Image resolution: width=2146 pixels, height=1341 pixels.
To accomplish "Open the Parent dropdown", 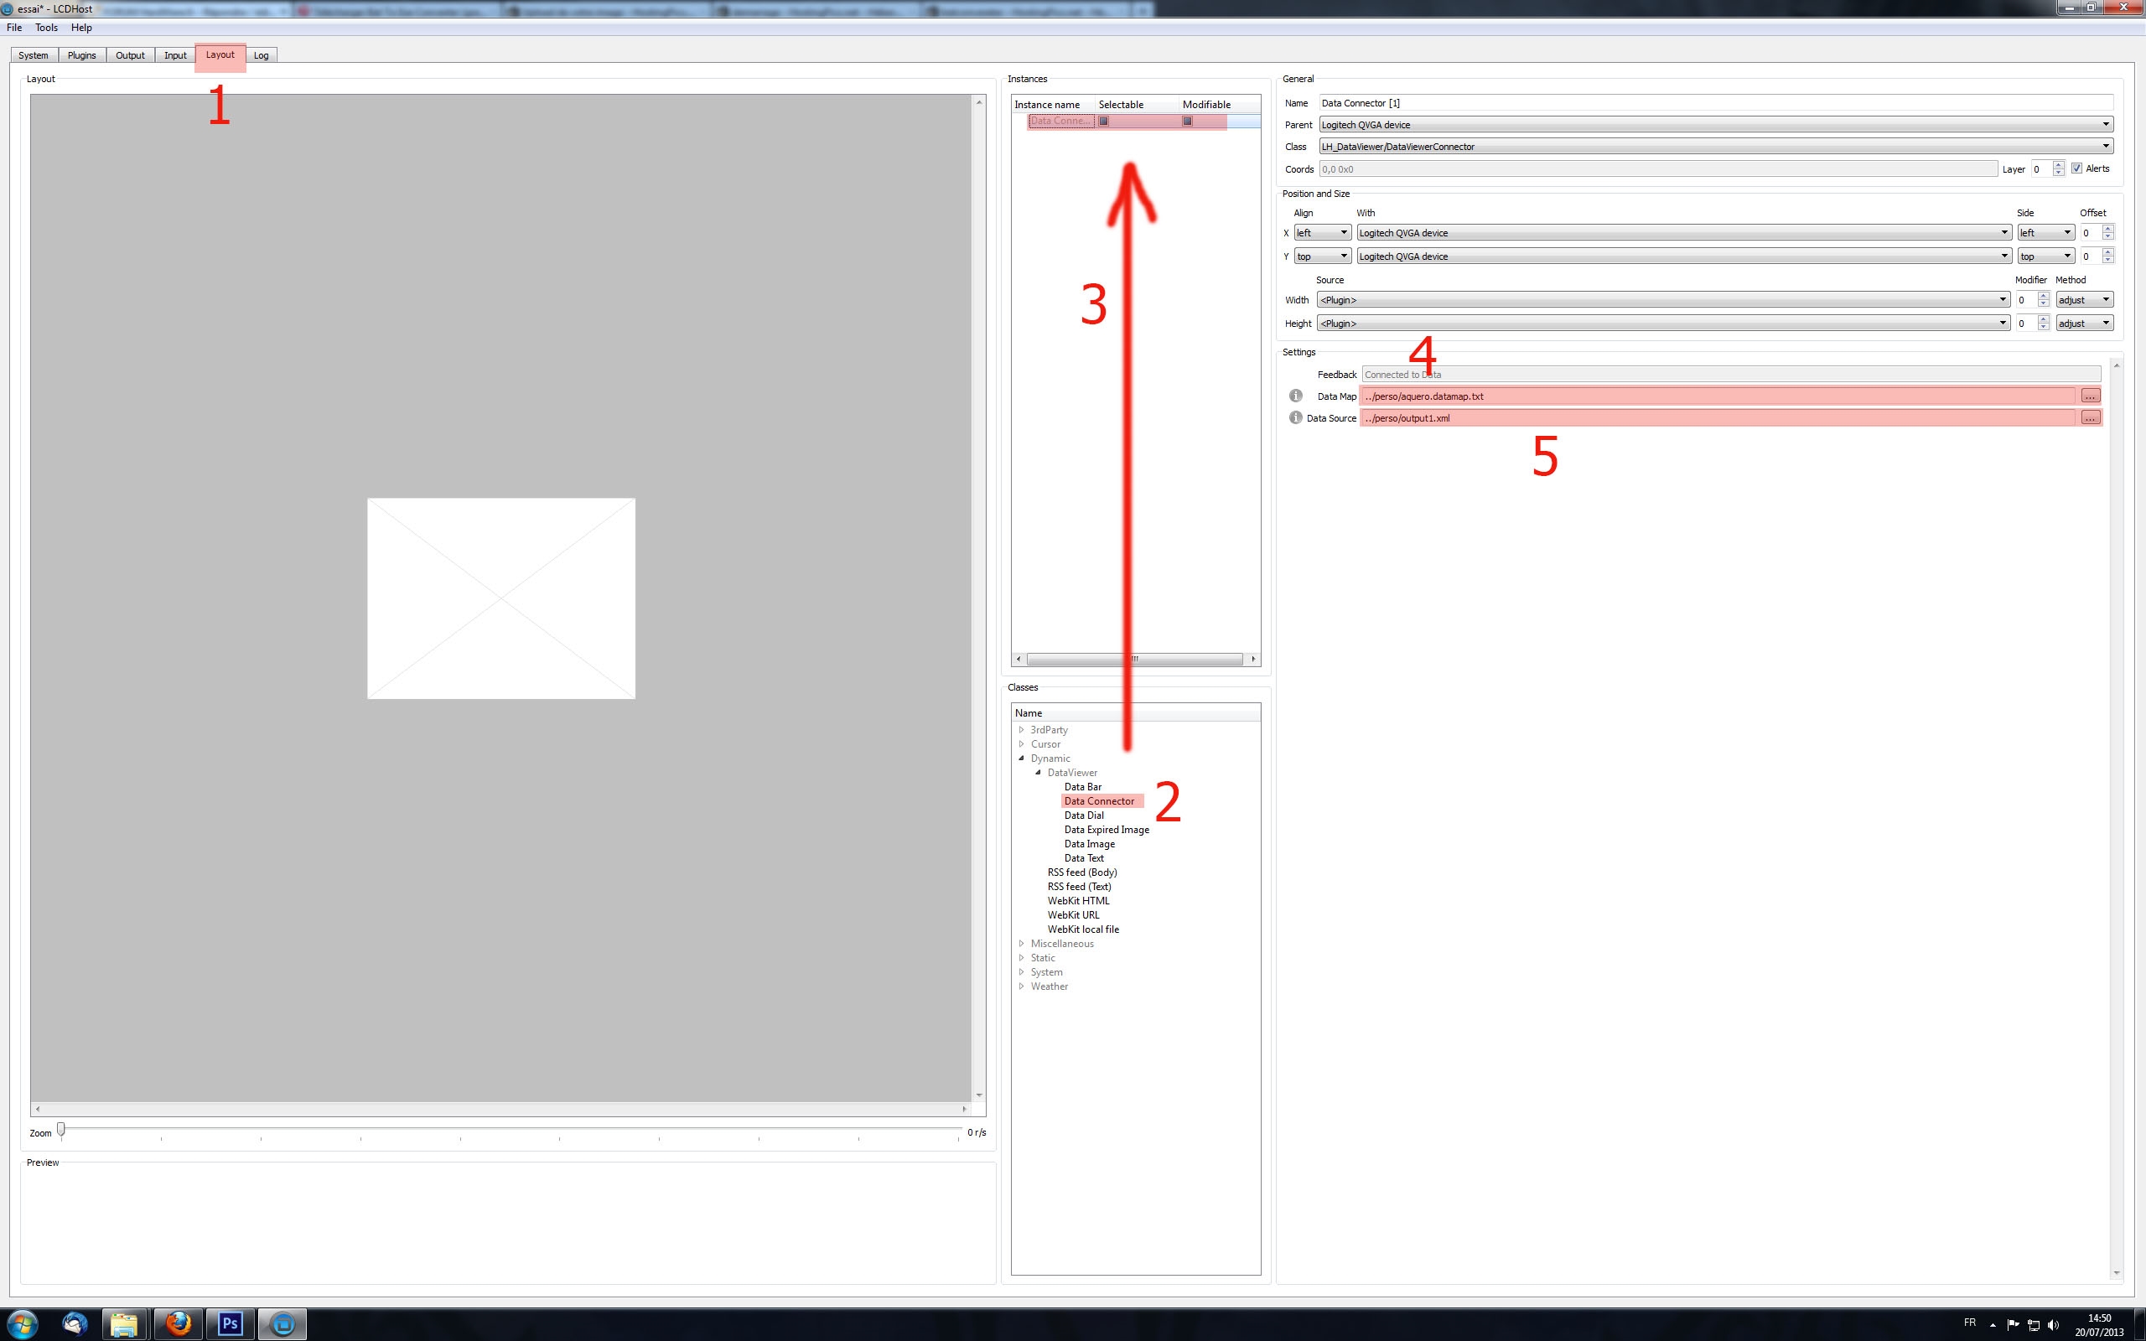I will point(1715,124).
